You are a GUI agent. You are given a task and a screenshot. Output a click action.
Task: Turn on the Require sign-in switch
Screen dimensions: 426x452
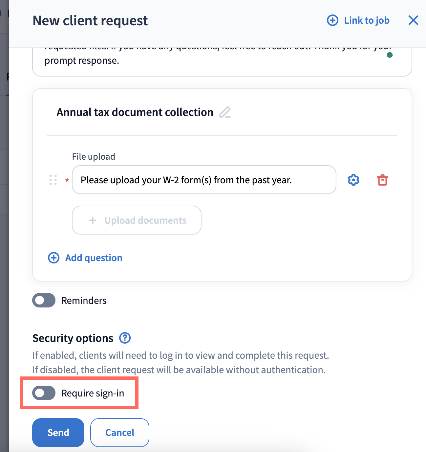44,393
